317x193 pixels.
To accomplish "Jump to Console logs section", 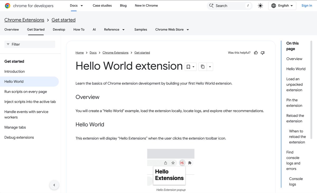I will 296,181.
